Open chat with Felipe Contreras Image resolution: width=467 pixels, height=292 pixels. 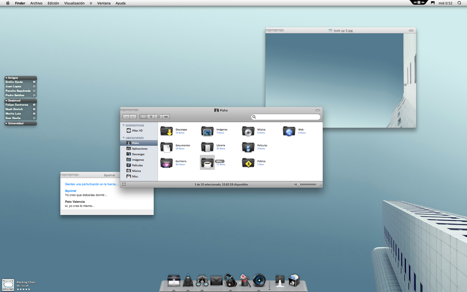point(21,105)
